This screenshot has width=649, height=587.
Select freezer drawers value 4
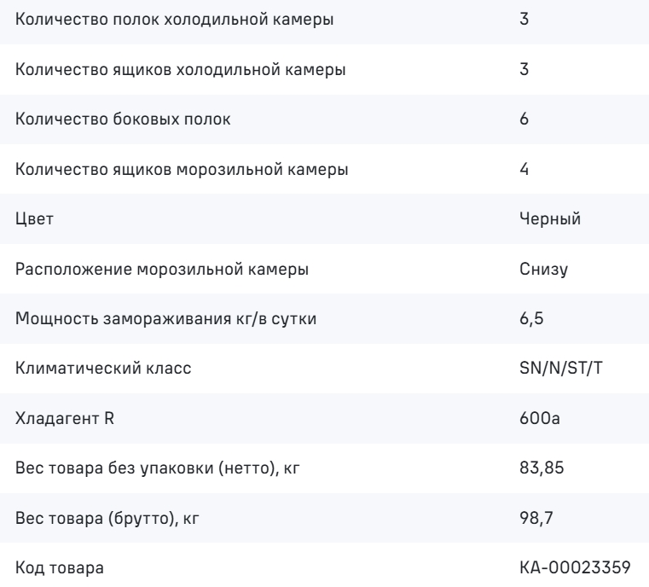coord(524,169)
